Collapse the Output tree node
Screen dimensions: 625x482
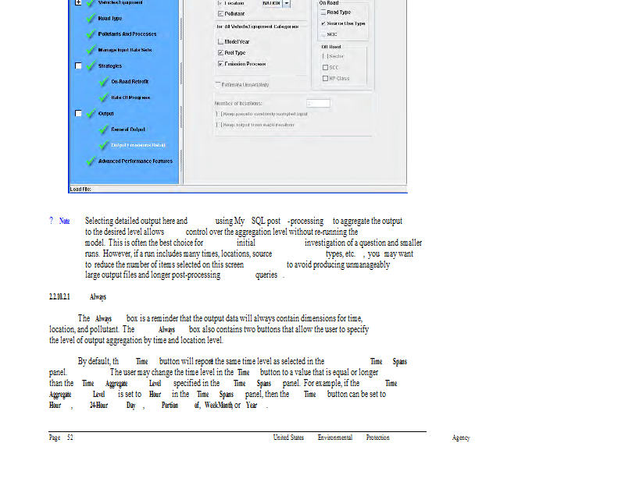tap(77, 114)
